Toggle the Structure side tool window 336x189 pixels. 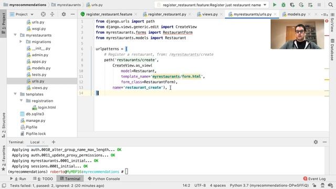4,125
